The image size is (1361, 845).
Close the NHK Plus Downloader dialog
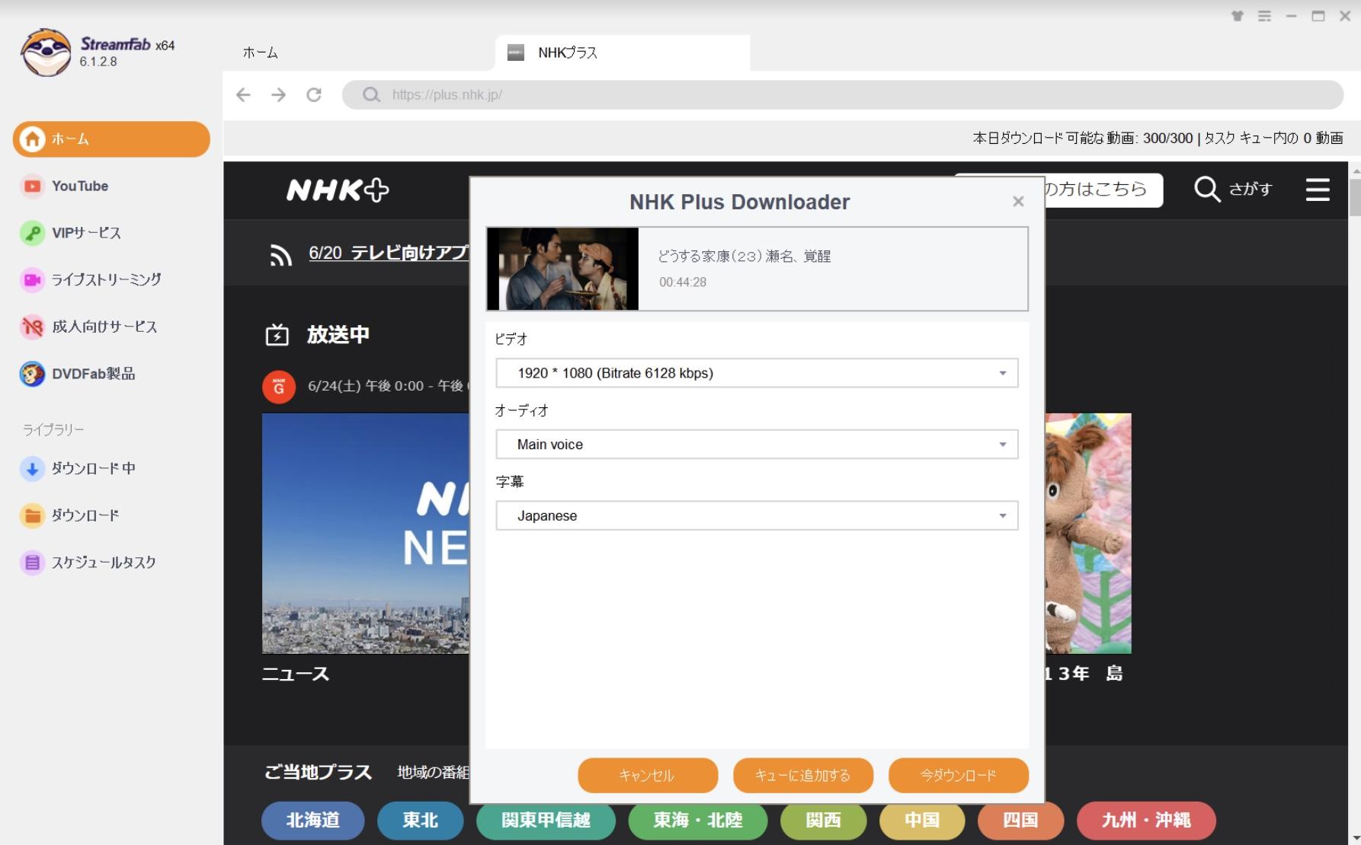(x=1018, y=202)
